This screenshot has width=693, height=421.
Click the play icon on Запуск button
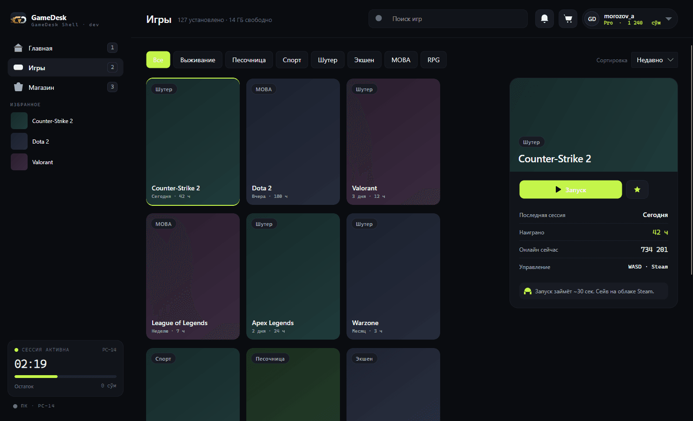click(x=558, y=189)
